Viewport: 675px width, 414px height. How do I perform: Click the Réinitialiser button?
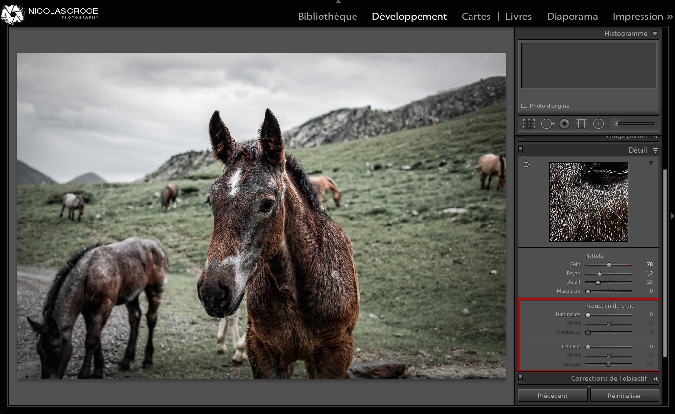(x=624, y=395)
